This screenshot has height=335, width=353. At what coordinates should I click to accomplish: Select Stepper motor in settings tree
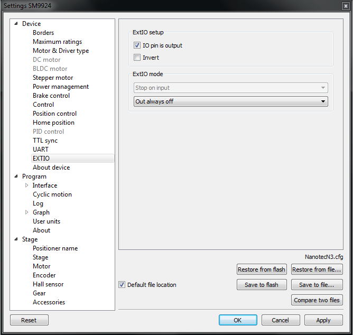tap(53, 78)
